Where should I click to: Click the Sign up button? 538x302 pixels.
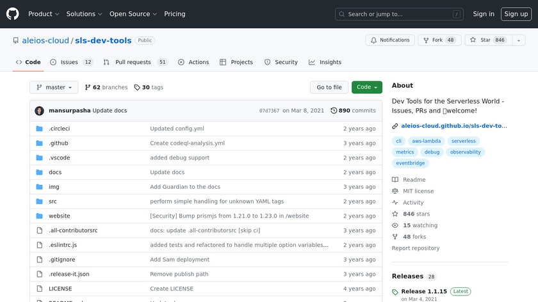(516, 14)
